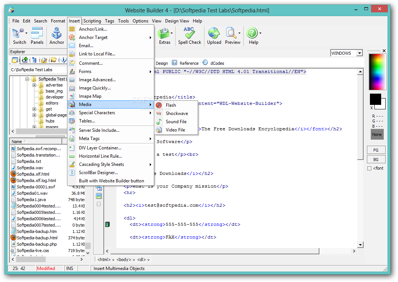
Task: Select Anchor/Link... in Insert menu
Action: 111,29
